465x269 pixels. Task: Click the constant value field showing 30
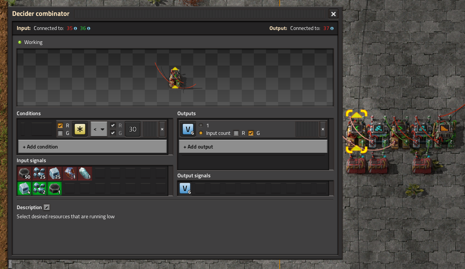pos(133,129)
